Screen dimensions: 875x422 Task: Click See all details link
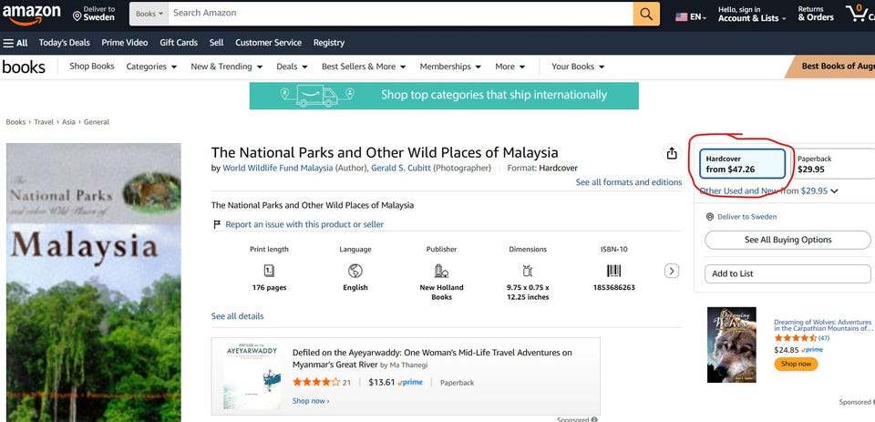click(x=237, y=316)
